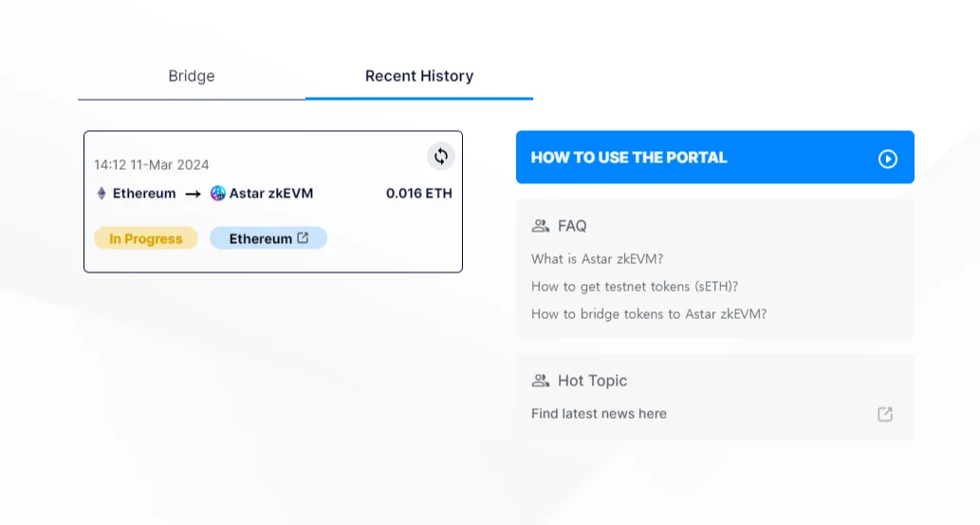Click the Astar zkEVM globe logo
The height and width of the screenshot is (525, 980).
217,194
